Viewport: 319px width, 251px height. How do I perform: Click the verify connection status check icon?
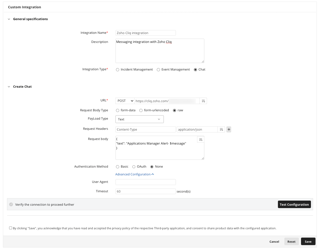pos(11,204)
